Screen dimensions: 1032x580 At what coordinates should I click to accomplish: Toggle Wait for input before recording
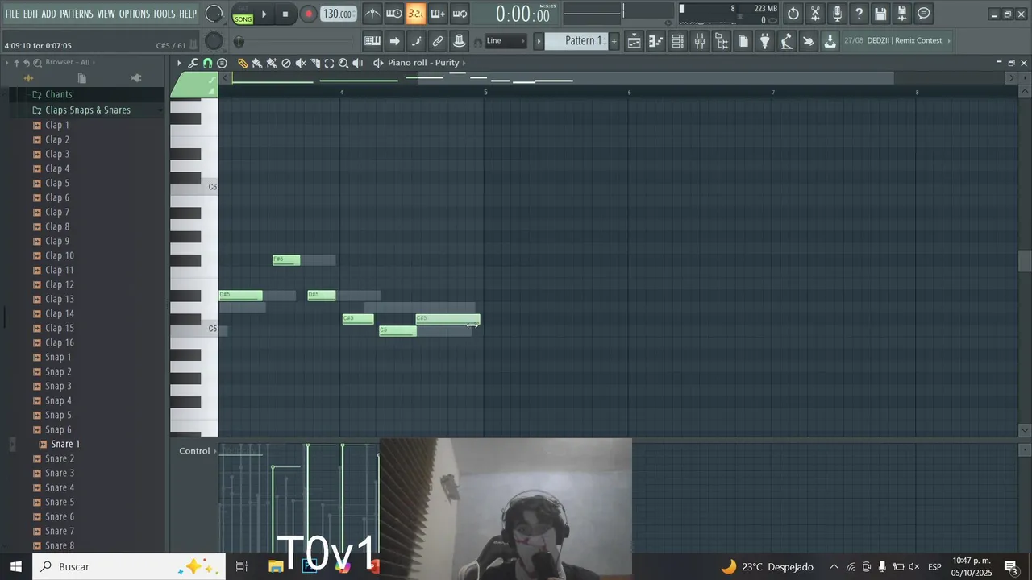pyautogui.click(x=393, y=14)
